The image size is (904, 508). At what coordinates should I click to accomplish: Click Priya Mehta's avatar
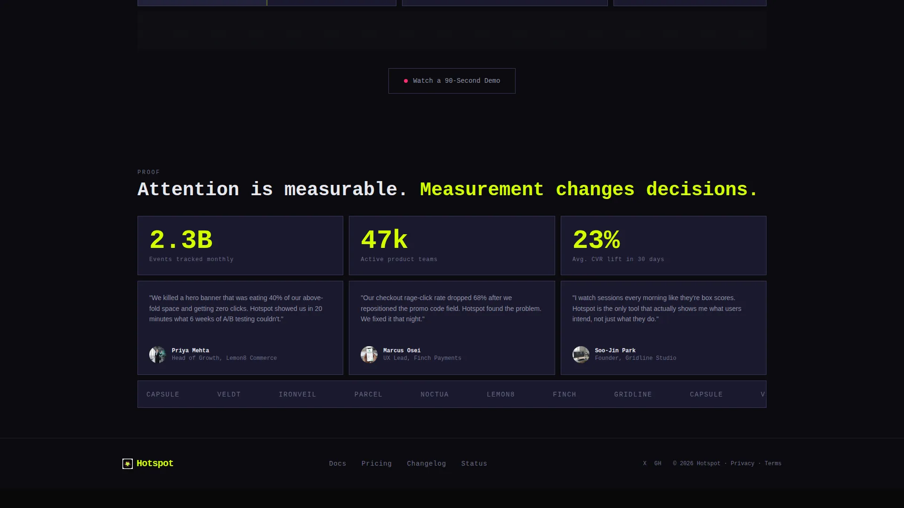tap(157, 355)
